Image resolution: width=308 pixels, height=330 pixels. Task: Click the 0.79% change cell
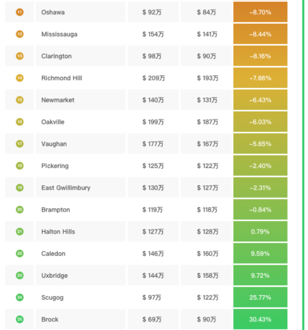pyautogui.click(x=260, y=232)
